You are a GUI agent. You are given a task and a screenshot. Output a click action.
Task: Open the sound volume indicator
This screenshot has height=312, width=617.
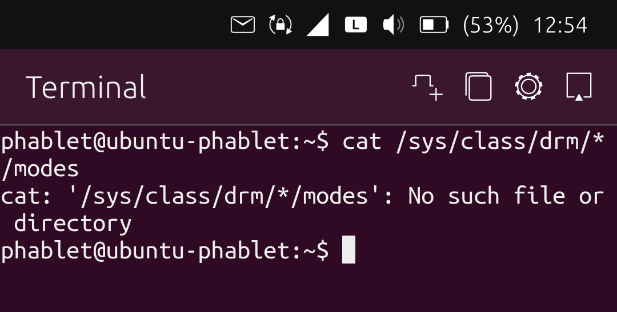pos(393,25)
